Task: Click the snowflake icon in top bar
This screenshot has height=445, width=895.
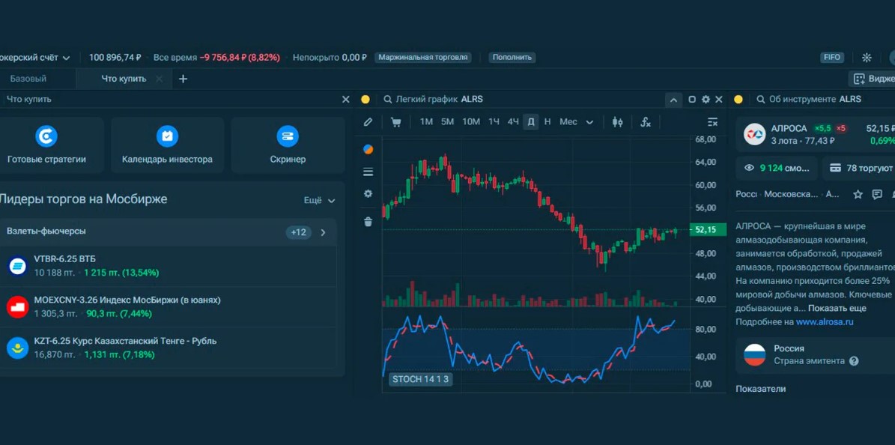Action: [x=867, y=57]
